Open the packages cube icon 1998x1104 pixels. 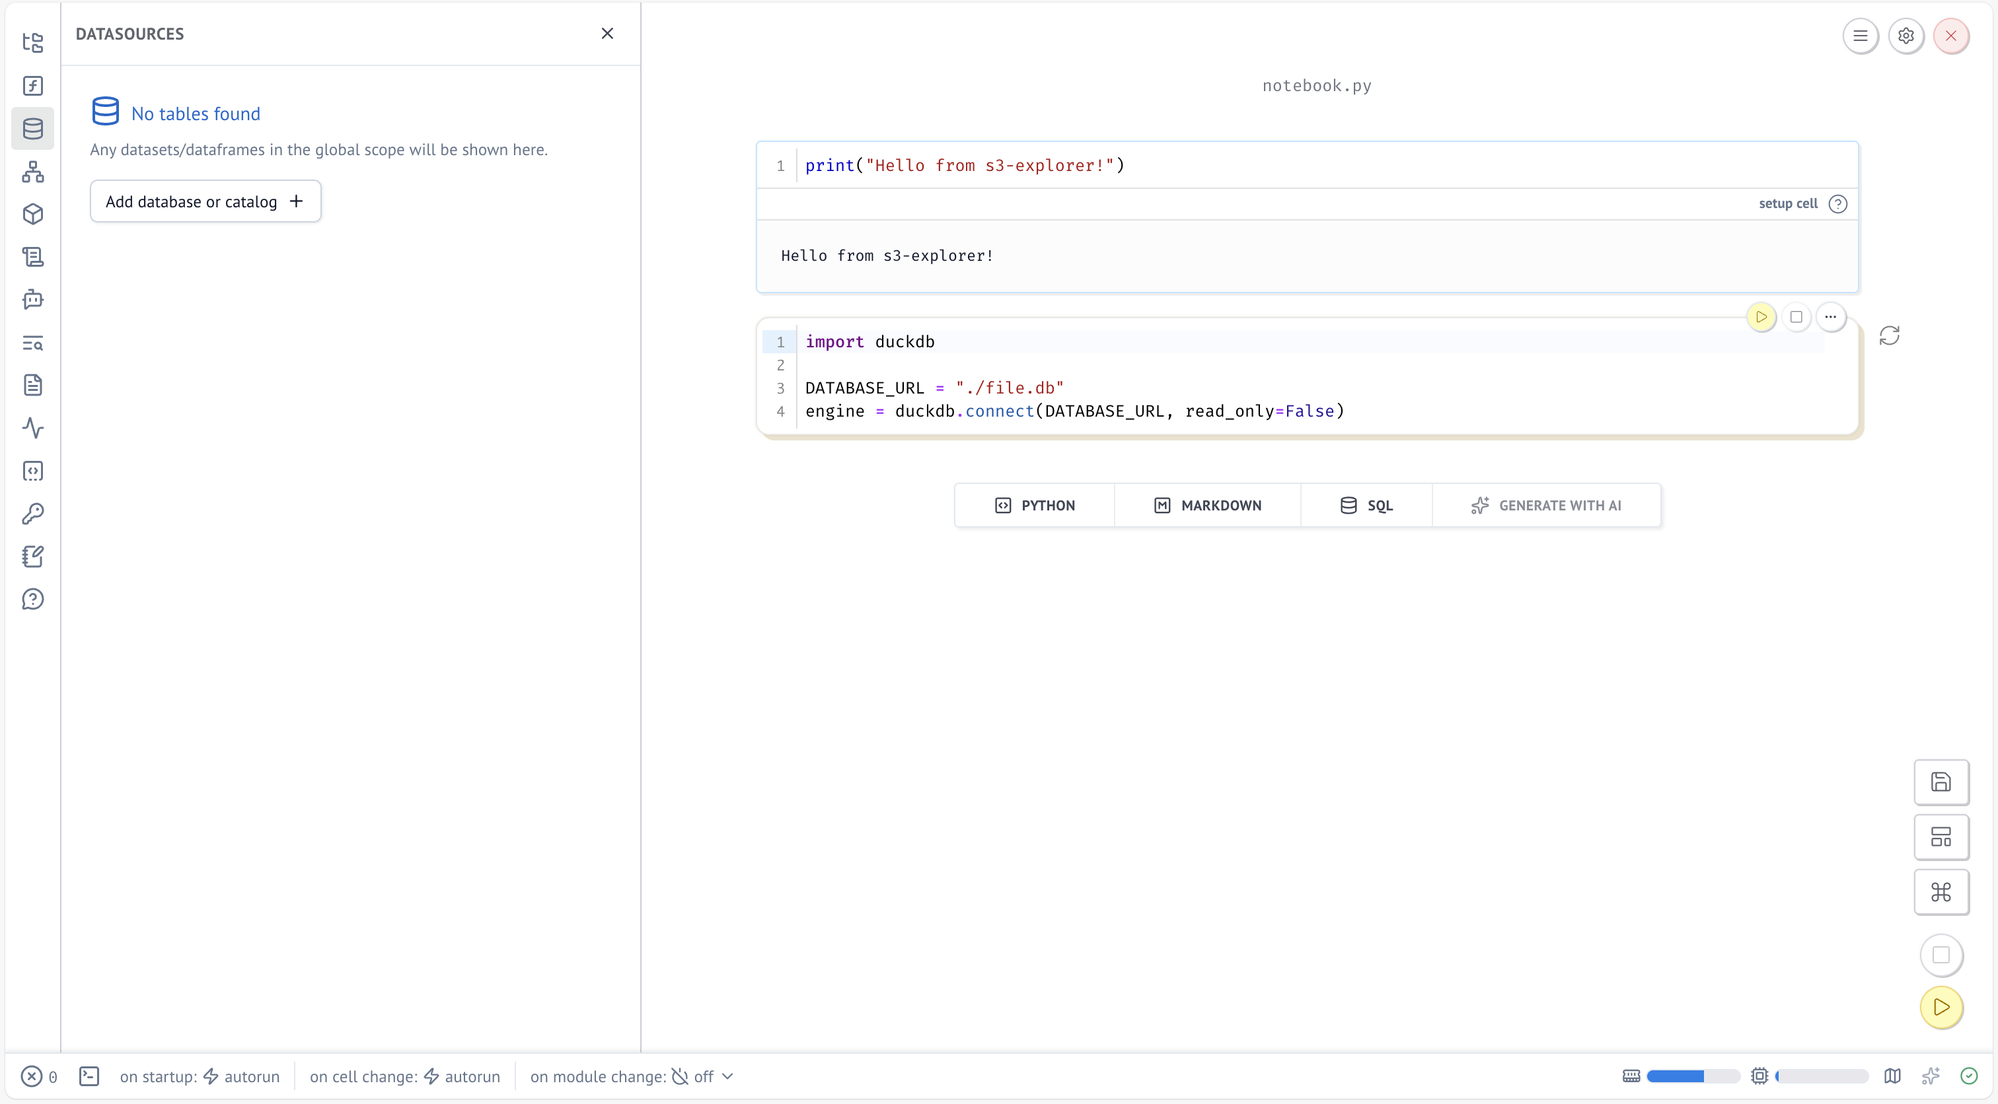tap(32, 214)
